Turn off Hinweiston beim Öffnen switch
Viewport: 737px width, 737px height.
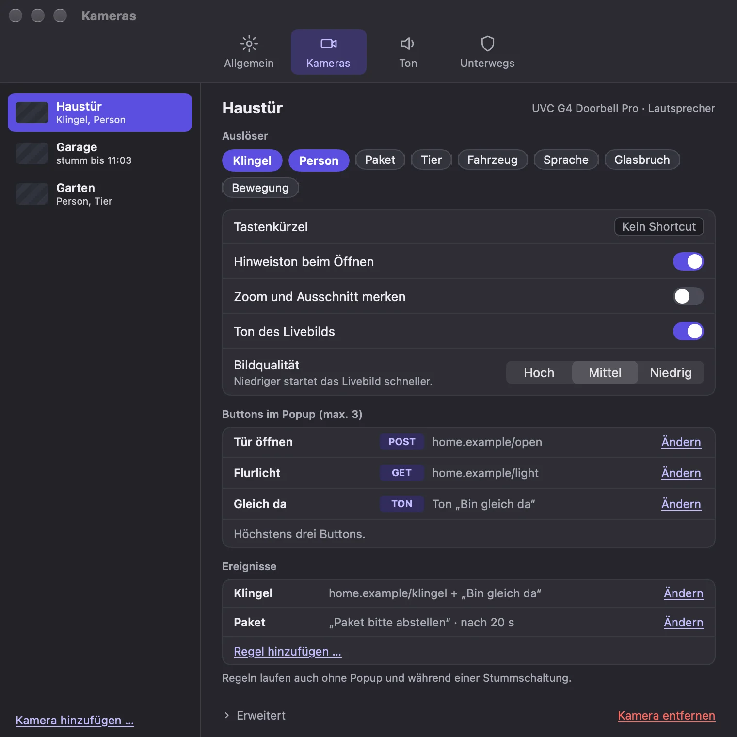[688, 261]
